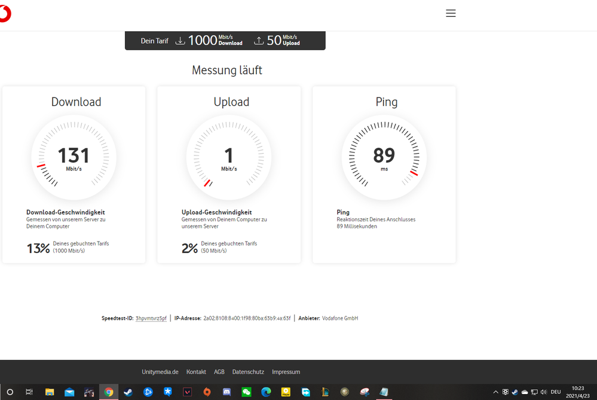
Task: Click the '89 Millisekunden' text
Action: (x=357, y=226)
